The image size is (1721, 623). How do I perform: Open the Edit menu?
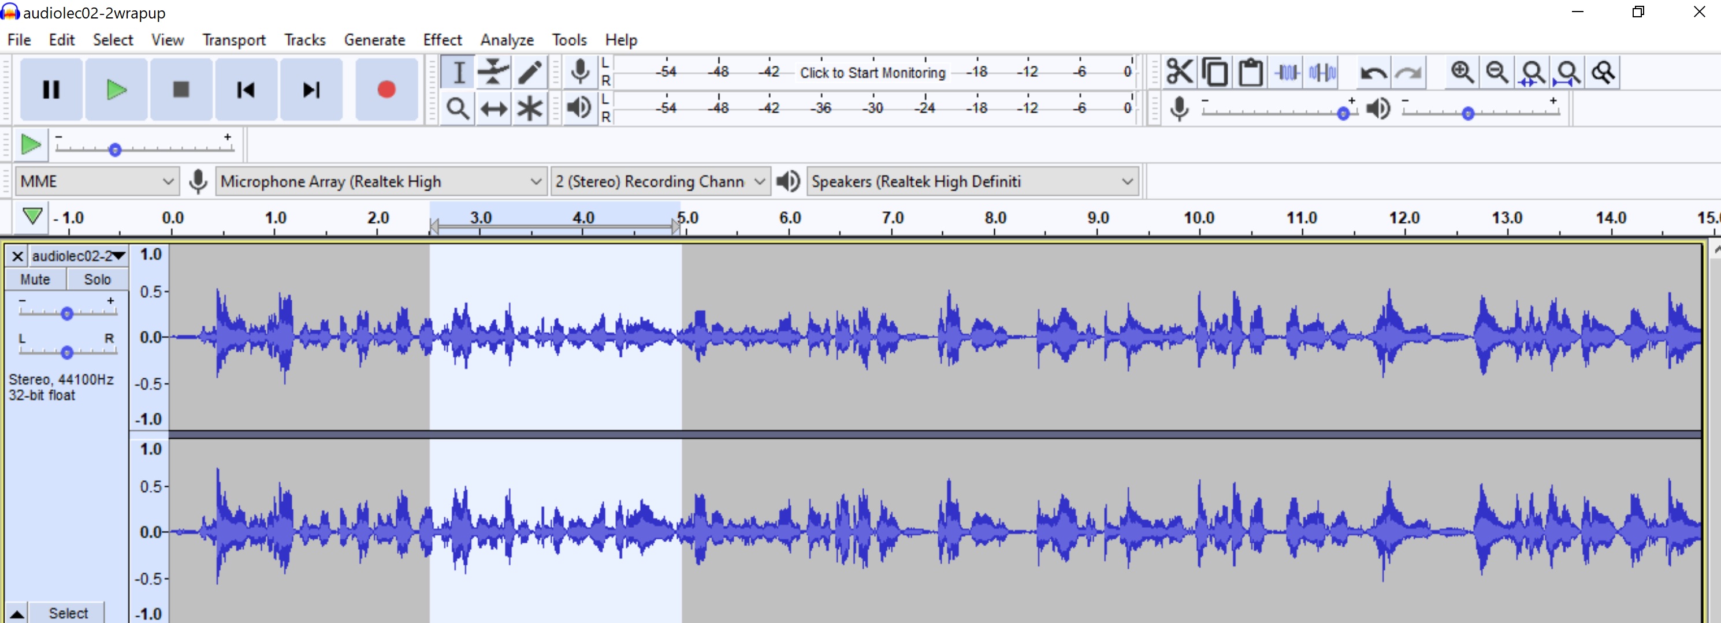click(61, 40)
